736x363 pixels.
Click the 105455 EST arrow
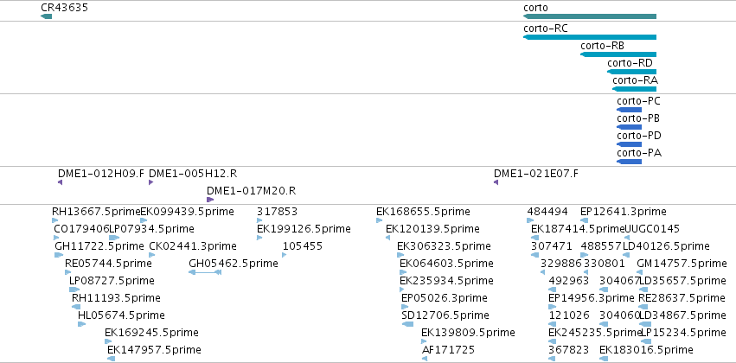(x=284, y=255)
